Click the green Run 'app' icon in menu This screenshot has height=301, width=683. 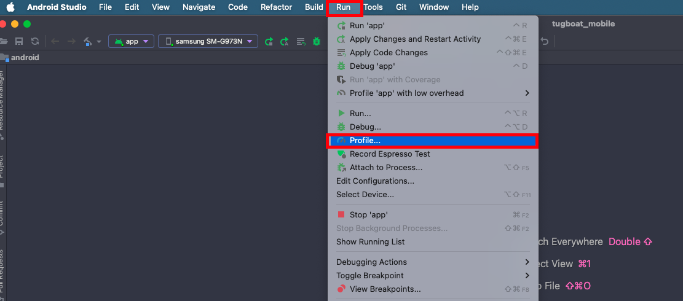point(342,25)
